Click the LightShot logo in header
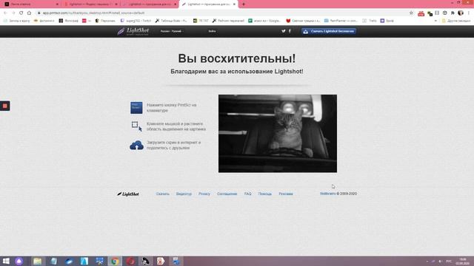474x266 pixels. point(133,31)
